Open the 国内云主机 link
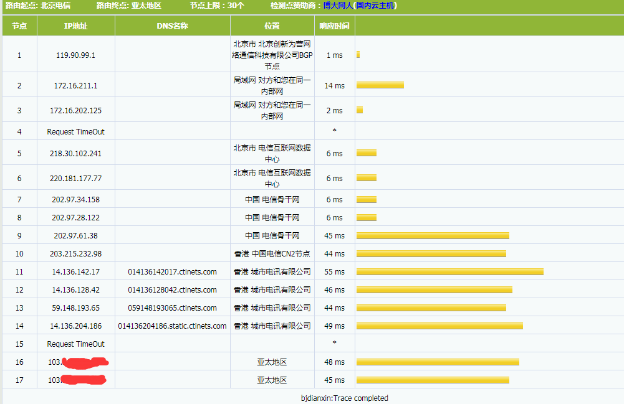 coord(375,6)
